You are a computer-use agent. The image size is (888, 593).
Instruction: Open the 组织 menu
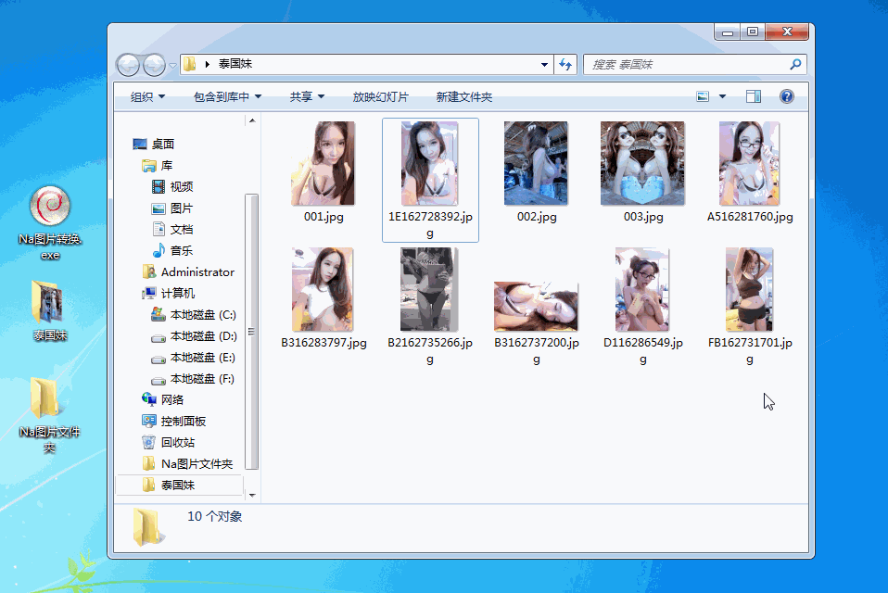pos(147,96)
